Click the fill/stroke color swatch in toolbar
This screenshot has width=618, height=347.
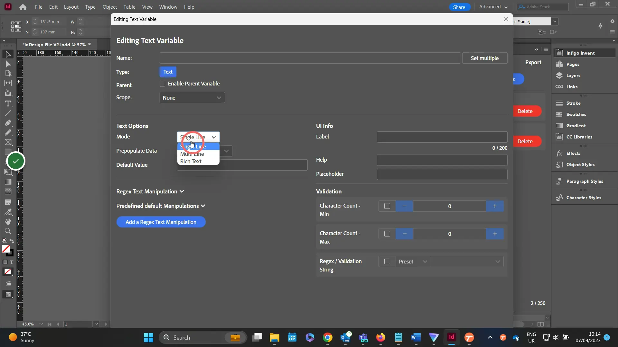tap(6, 249)
